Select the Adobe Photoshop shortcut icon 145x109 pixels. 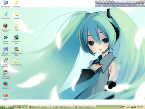pyautogui.click(x=5, y=63)
